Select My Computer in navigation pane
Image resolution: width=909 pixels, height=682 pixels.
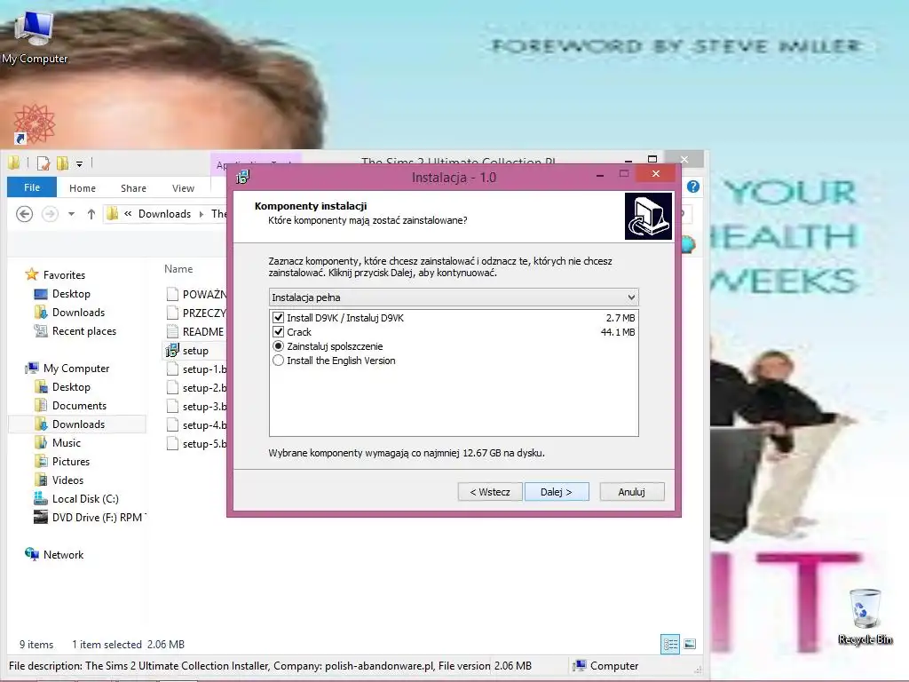[x=76, y=369]
